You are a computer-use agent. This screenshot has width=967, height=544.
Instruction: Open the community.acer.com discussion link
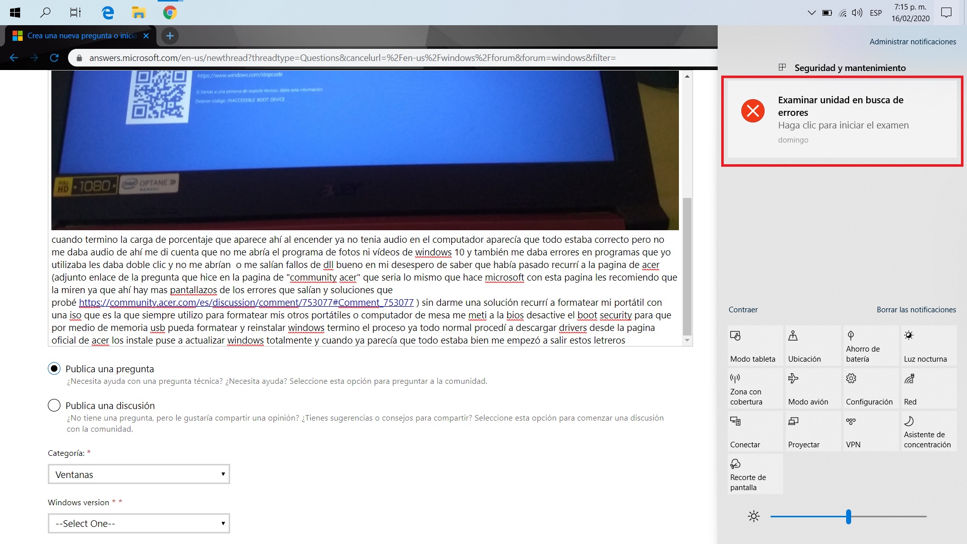coord(246,303)
